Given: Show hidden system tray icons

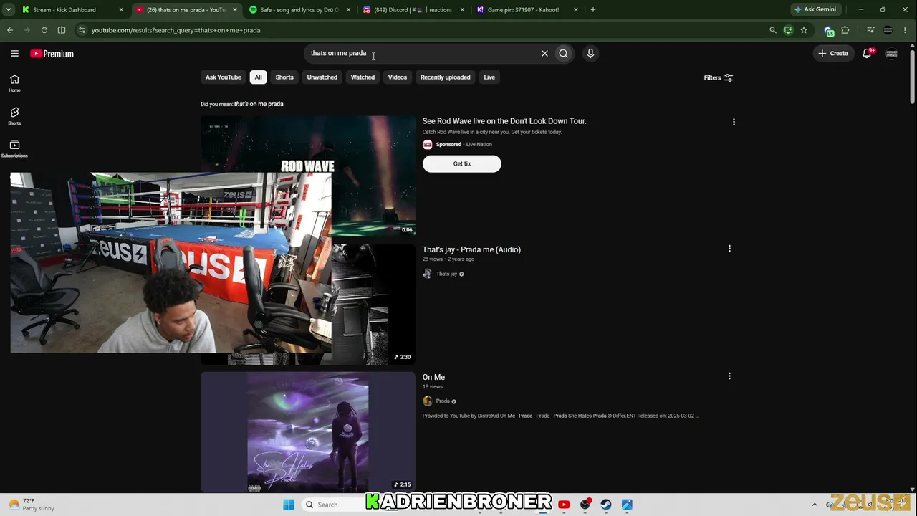Looking at the screenshot, I should tap(815, 505).
